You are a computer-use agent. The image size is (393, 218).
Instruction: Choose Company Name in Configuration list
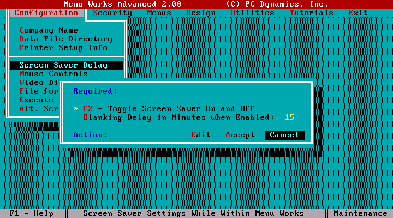click(x=49, y=31)
